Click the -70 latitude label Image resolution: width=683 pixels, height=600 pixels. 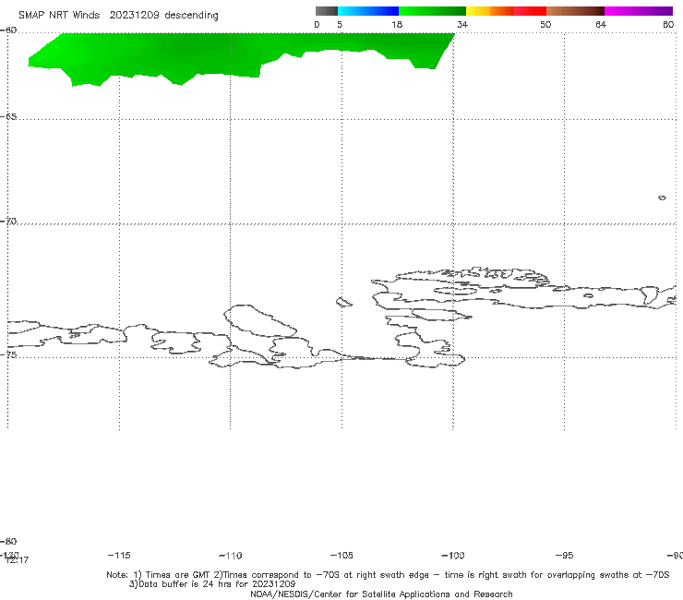pyautogui.click(x=8, y=222)
